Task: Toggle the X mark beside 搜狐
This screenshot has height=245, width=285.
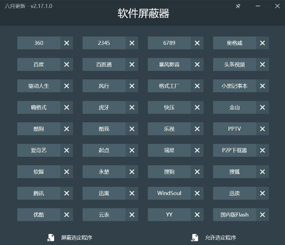Action: pos(262,172)
